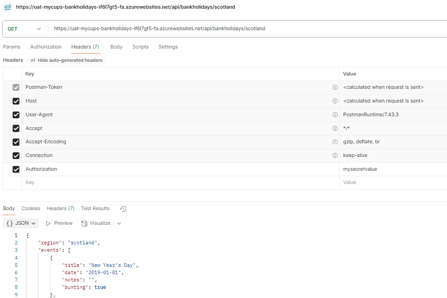Toggle the Accept-Encoding header checkbox
Image resolution: width=447 pixels, height=298 pixels.
(16, 142)
